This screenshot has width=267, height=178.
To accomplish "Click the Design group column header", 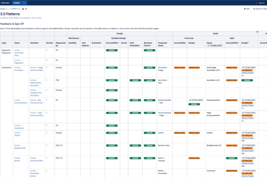I will [120, 33].
